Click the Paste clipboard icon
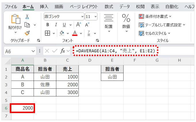196x122 pixels. point(16,19)
